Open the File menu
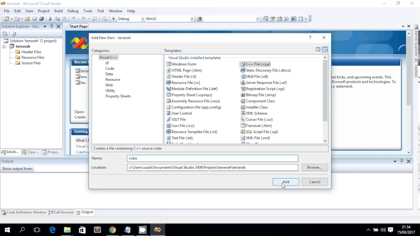Viewport: 420px width, 236px height. [7, 11]
